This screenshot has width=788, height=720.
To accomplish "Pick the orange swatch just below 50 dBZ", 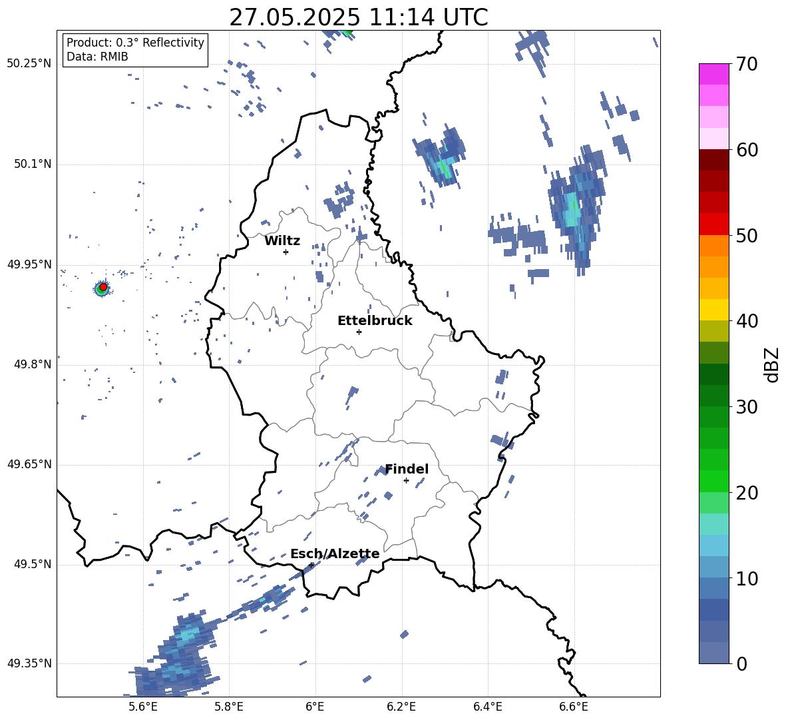I will (713, 246).
